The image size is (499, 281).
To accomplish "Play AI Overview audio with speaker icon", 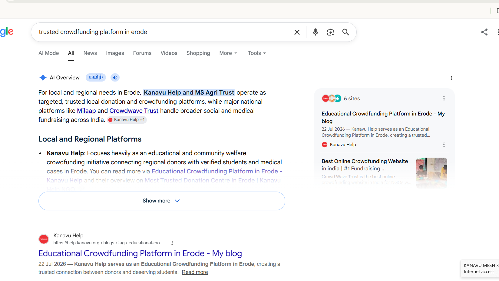I will pyautogui.click(x=115, y=78).
